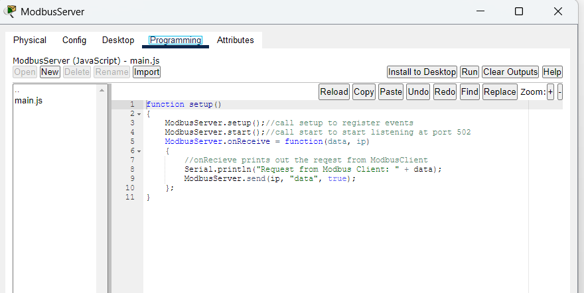Select the Programming tab
The width and height of the screenshot is (584, 293).
tap(175, 40)
